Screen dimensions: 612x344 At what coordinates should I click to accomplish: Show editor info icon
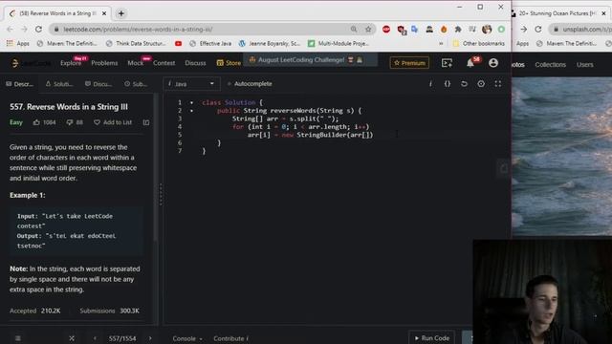tap(430, 84)
